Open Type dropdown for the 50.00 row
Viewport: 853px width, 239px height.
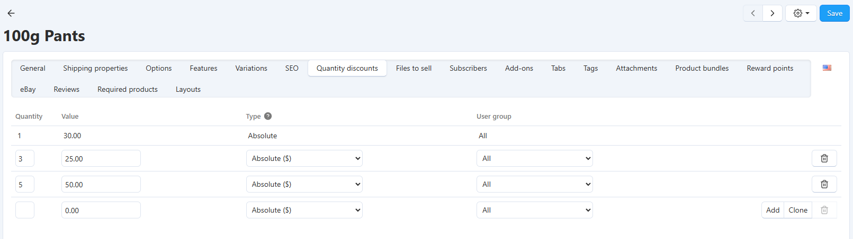click(x=304, y=184)
